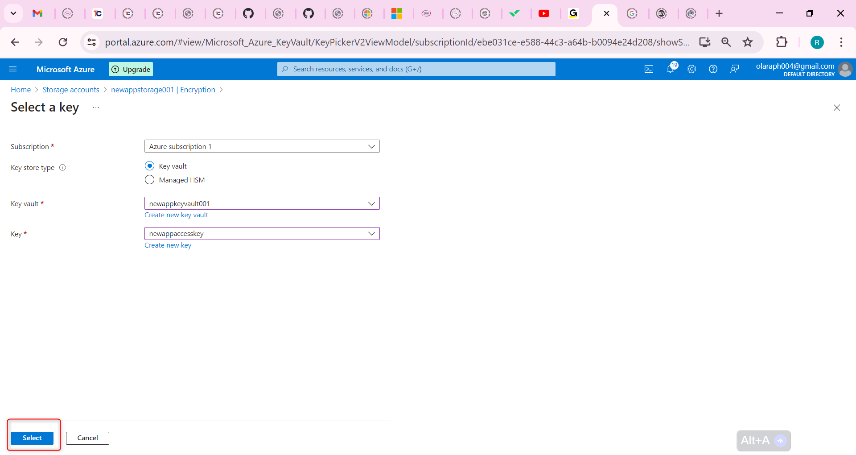Open the Azure notifications bell

pos(671,69)
